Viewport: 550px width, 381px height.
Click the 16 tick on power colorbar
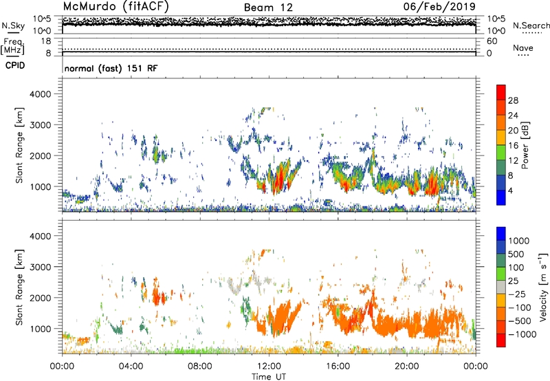coord(513,146)
